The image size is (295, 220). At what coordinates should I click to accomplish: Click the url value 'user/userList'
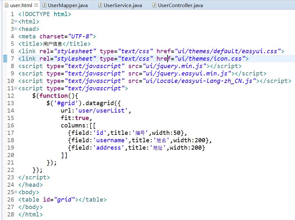pyautogui.click(x=101, y=111)
